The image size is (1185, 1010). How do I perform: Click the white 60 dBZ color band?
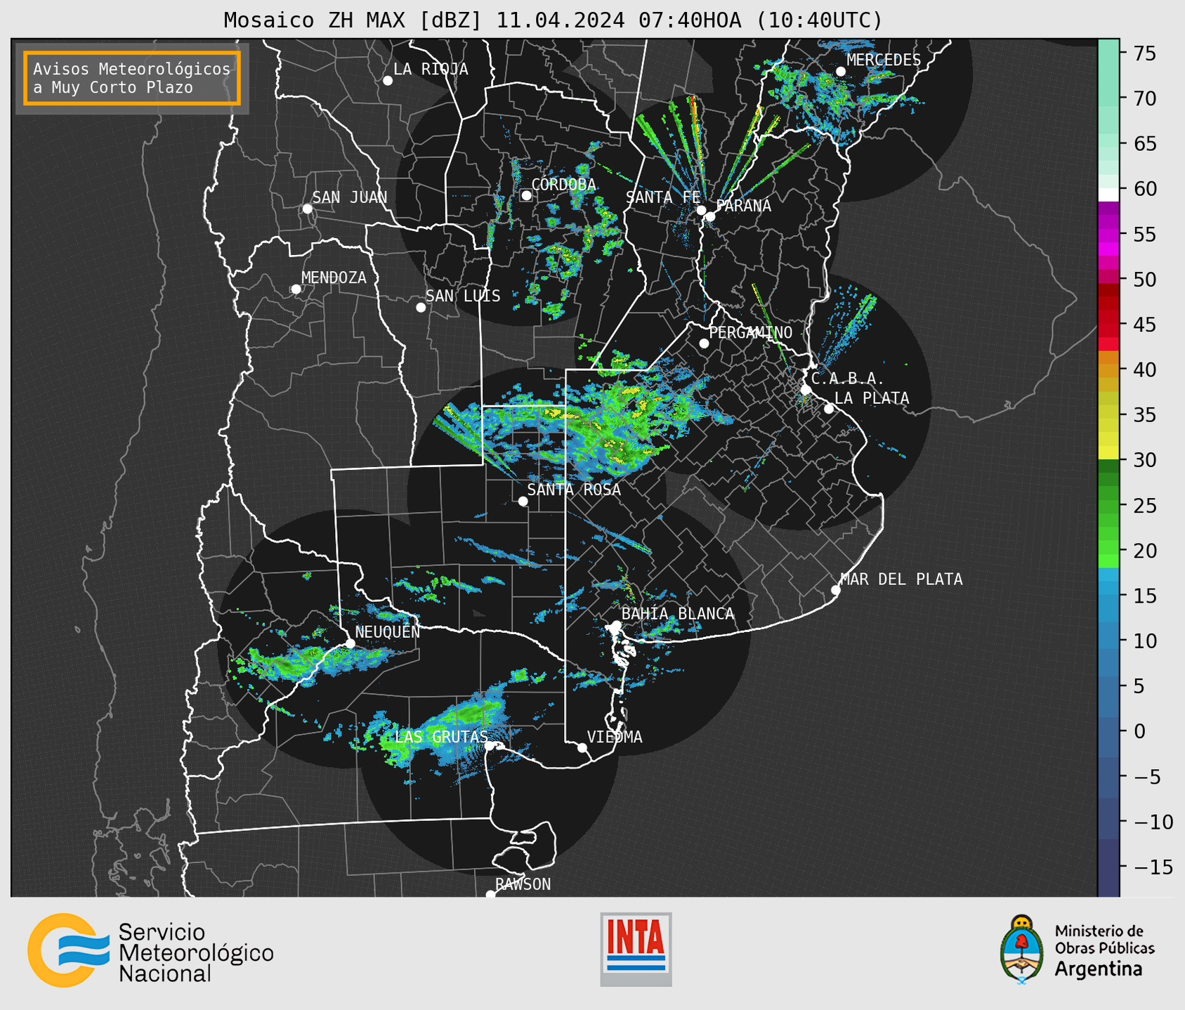[1108, 195]
